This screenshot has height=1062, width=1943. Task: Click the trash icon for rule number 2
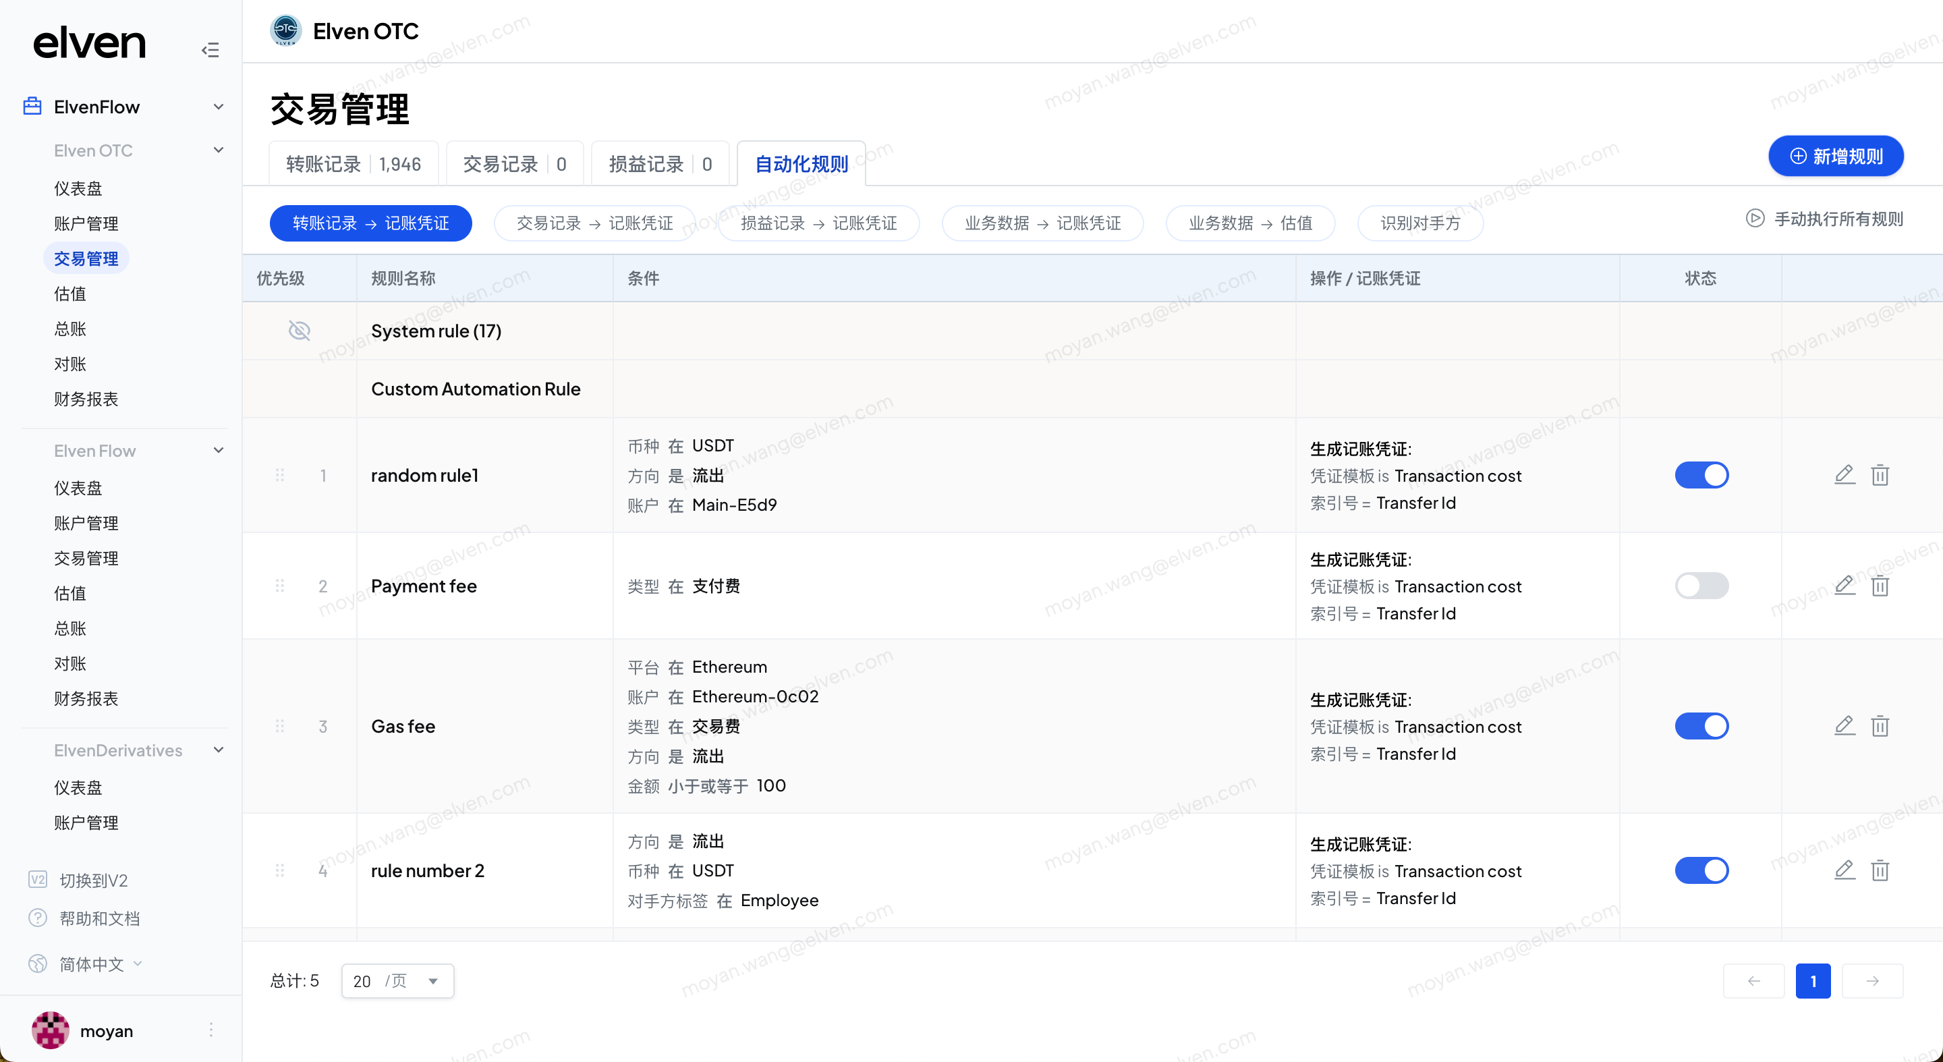coord(1880,870)
